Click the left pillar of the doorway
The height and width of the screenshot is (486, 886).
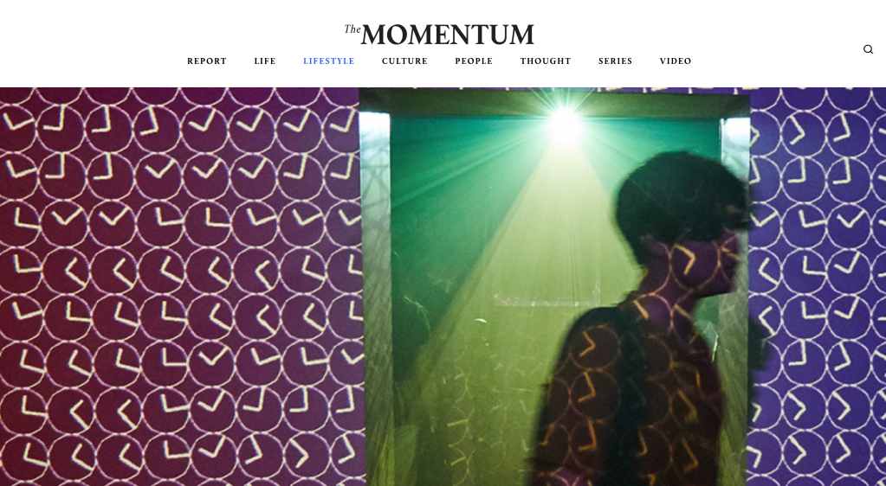(375, 299)
